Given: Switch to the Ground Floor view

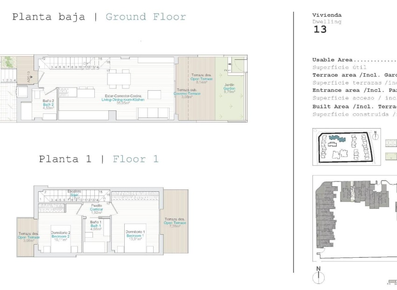Looking at the screenshot, I should (x=145, y=16).
